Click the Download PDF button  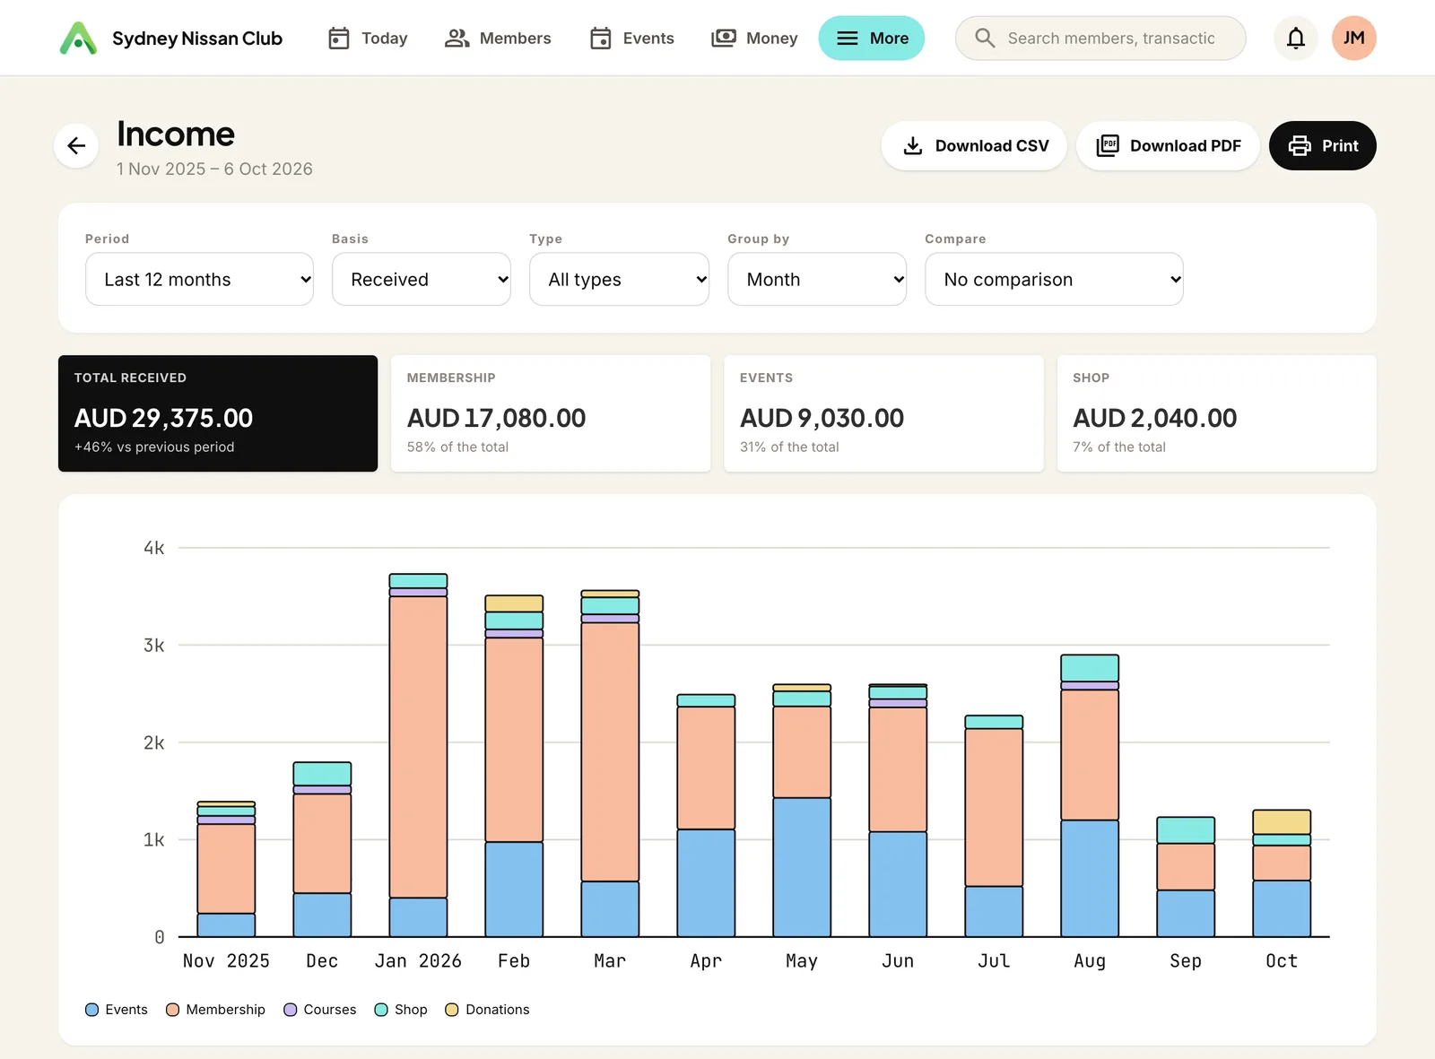pyautogui.click(x=1168, y=145)
